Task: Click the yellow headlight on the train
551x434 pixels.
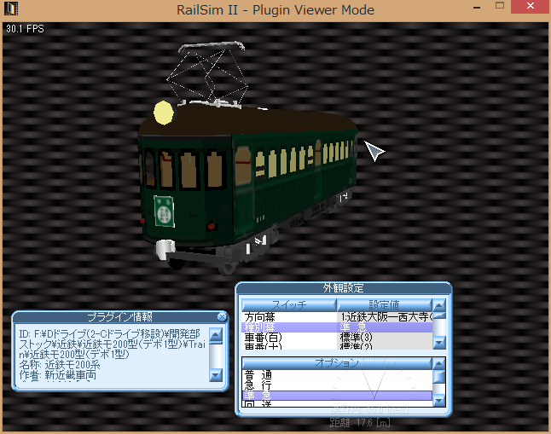Action: coord(164,113)
